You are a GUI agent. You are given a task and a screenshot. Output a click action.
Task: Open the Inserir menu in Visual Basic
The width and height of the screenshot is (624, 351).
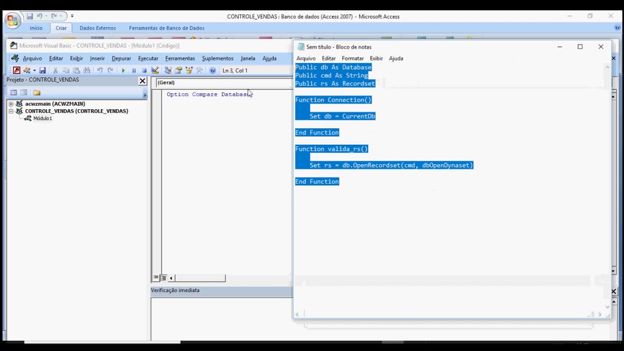tap(97, 58)
